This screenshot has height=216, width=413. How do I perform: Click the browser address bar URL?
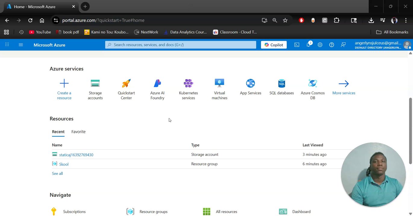103,20
